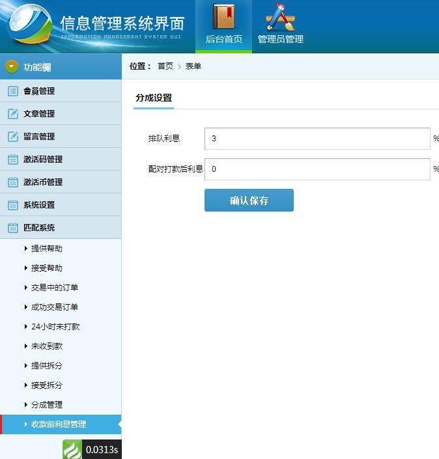Open the 提供拆分 submenu item

tap(47, 366)
